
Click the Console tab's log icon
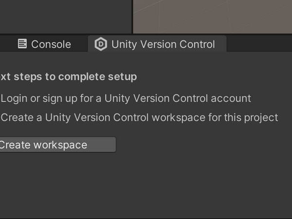point(22,44)
